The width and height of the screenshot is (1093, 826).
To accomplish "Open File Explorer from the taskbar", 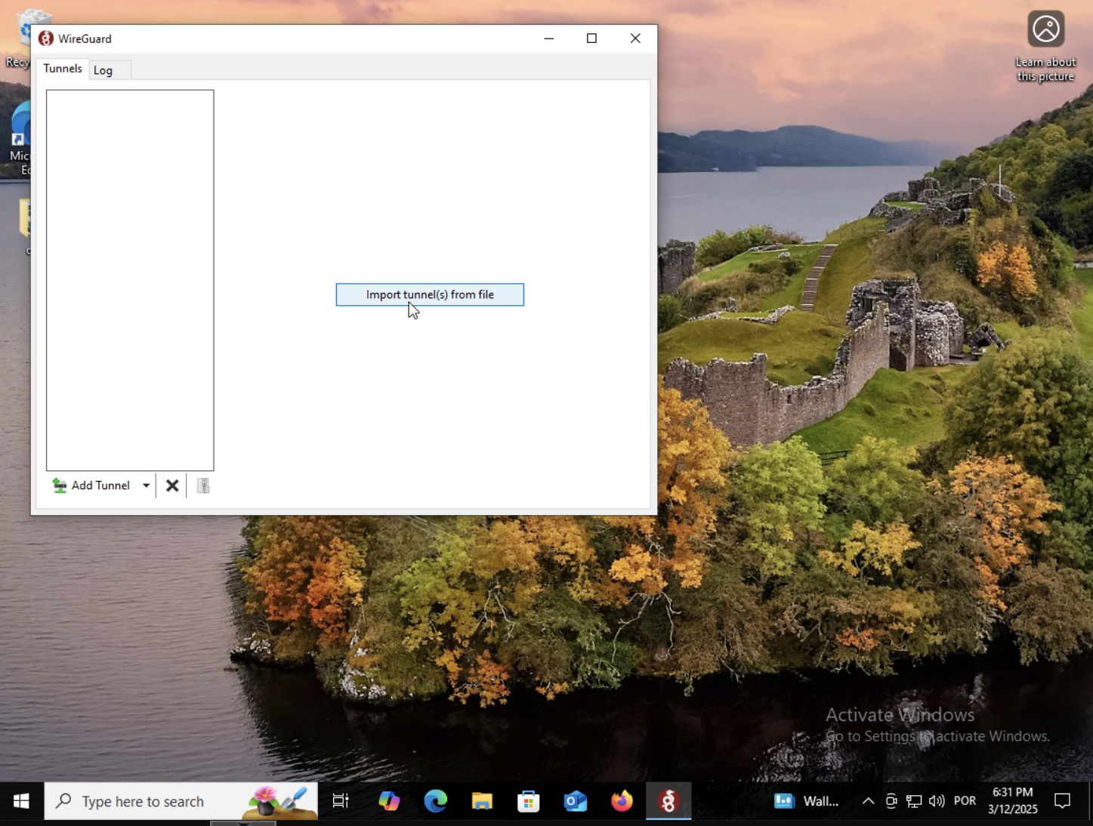I will tap(482, 801).
